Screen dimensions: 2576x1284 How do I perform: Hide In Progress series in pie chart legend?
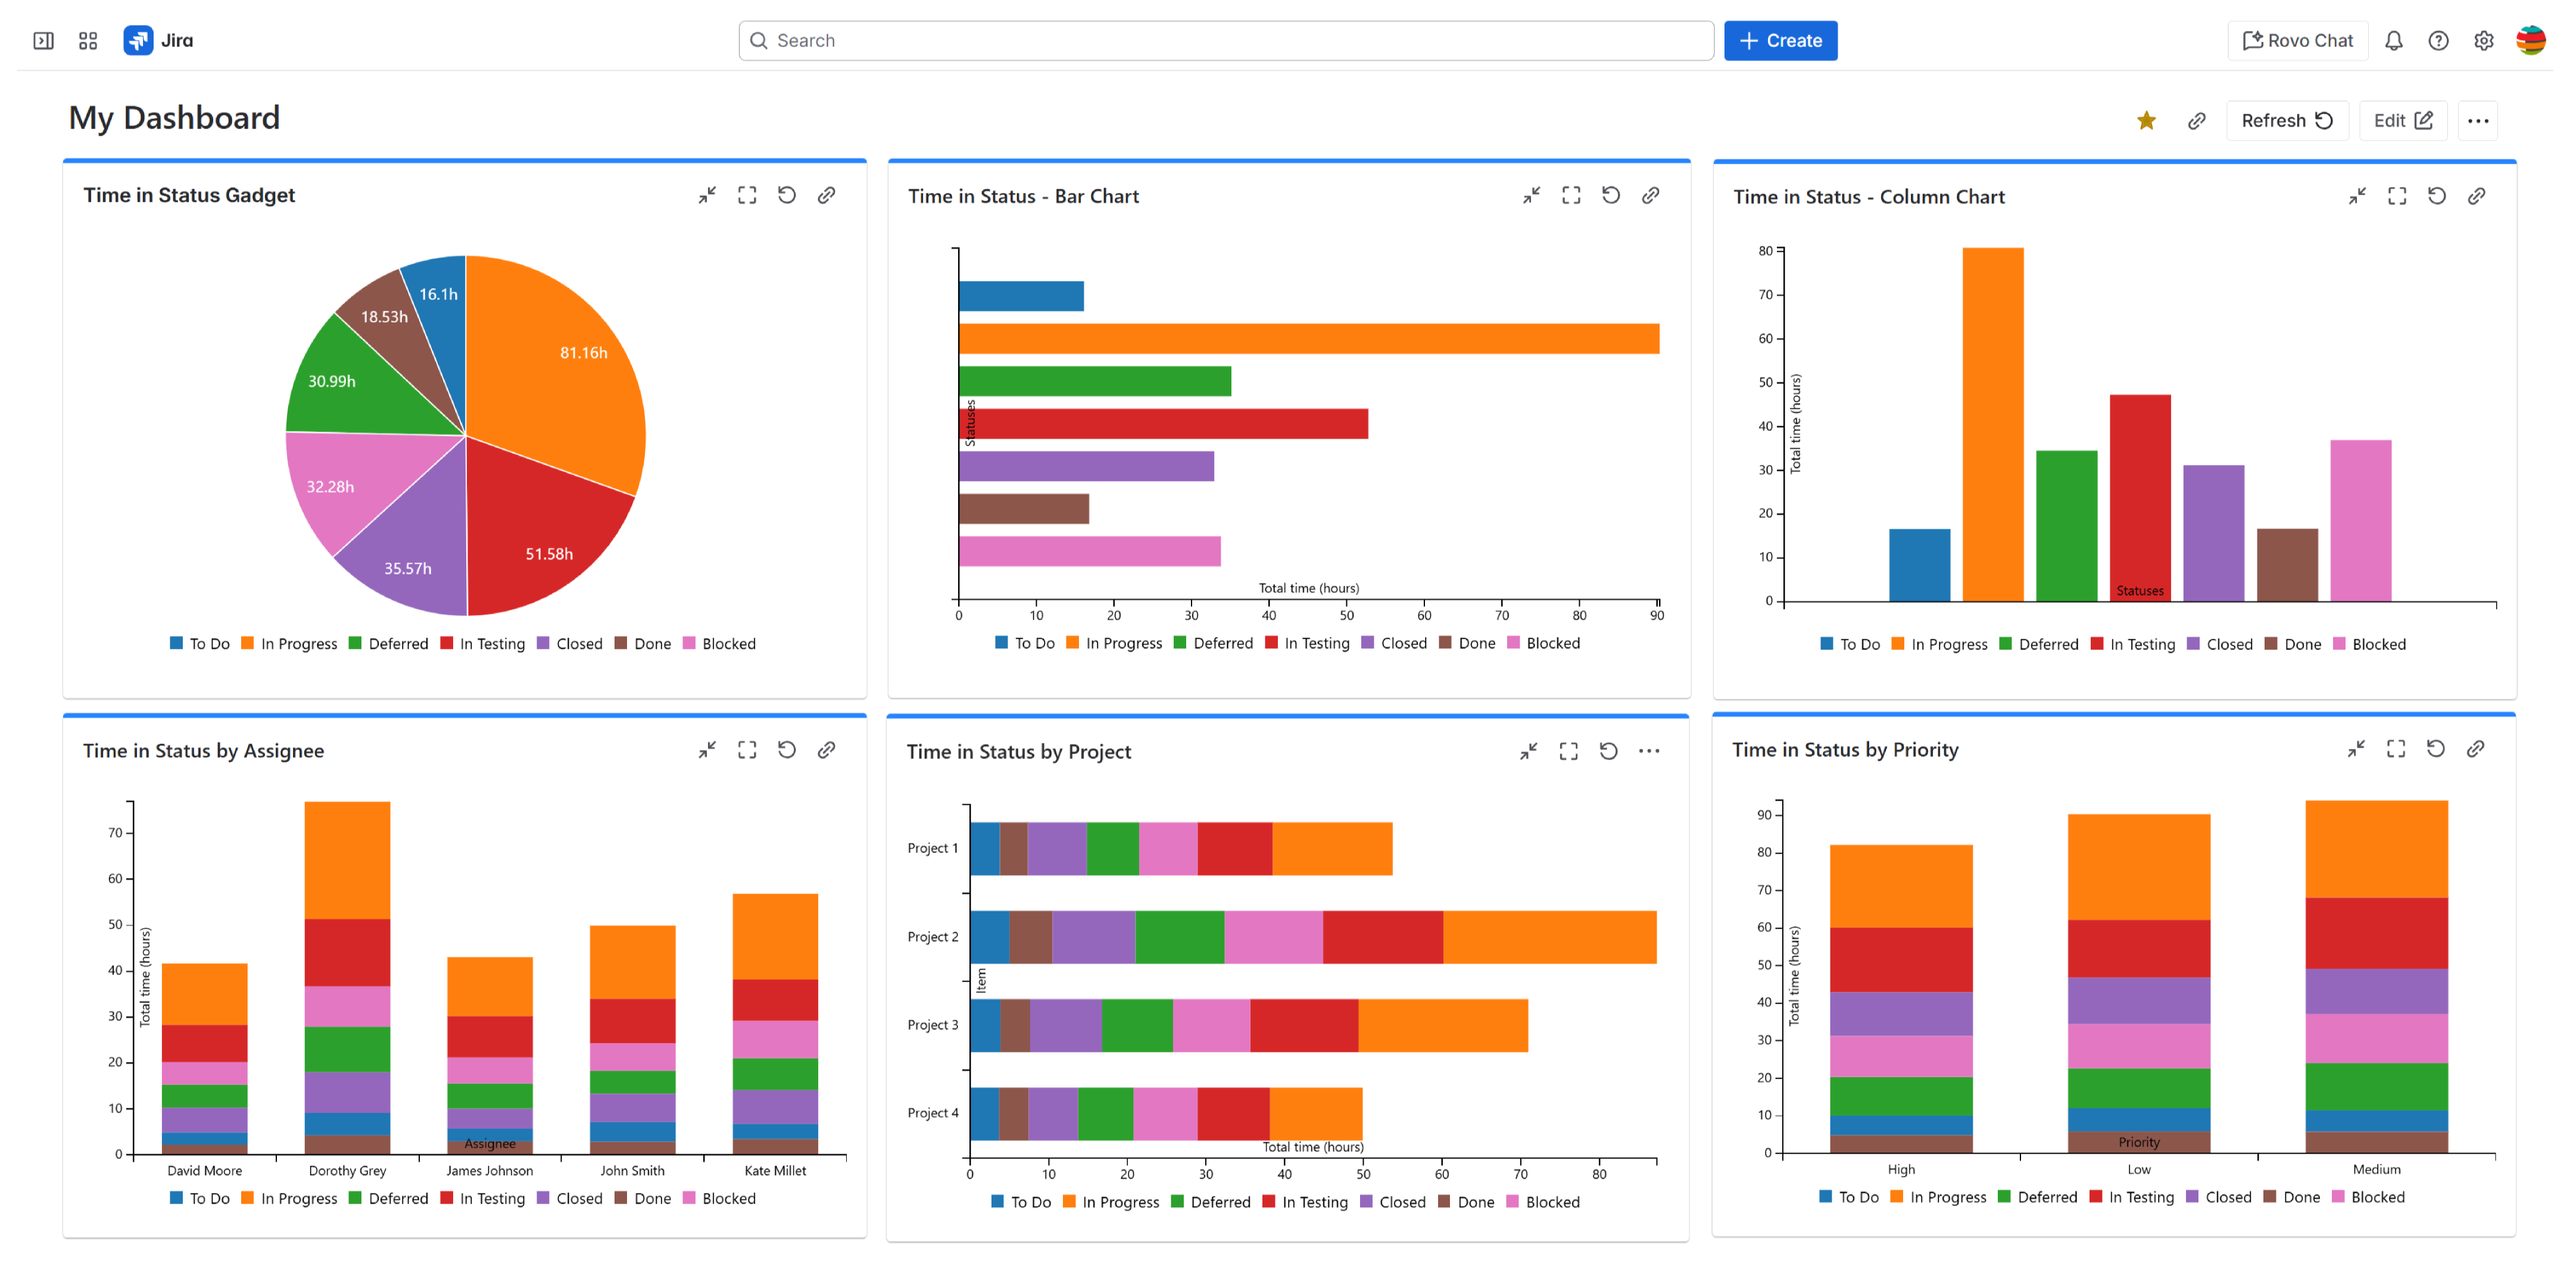pyautogui.click(x=291, y=643)
